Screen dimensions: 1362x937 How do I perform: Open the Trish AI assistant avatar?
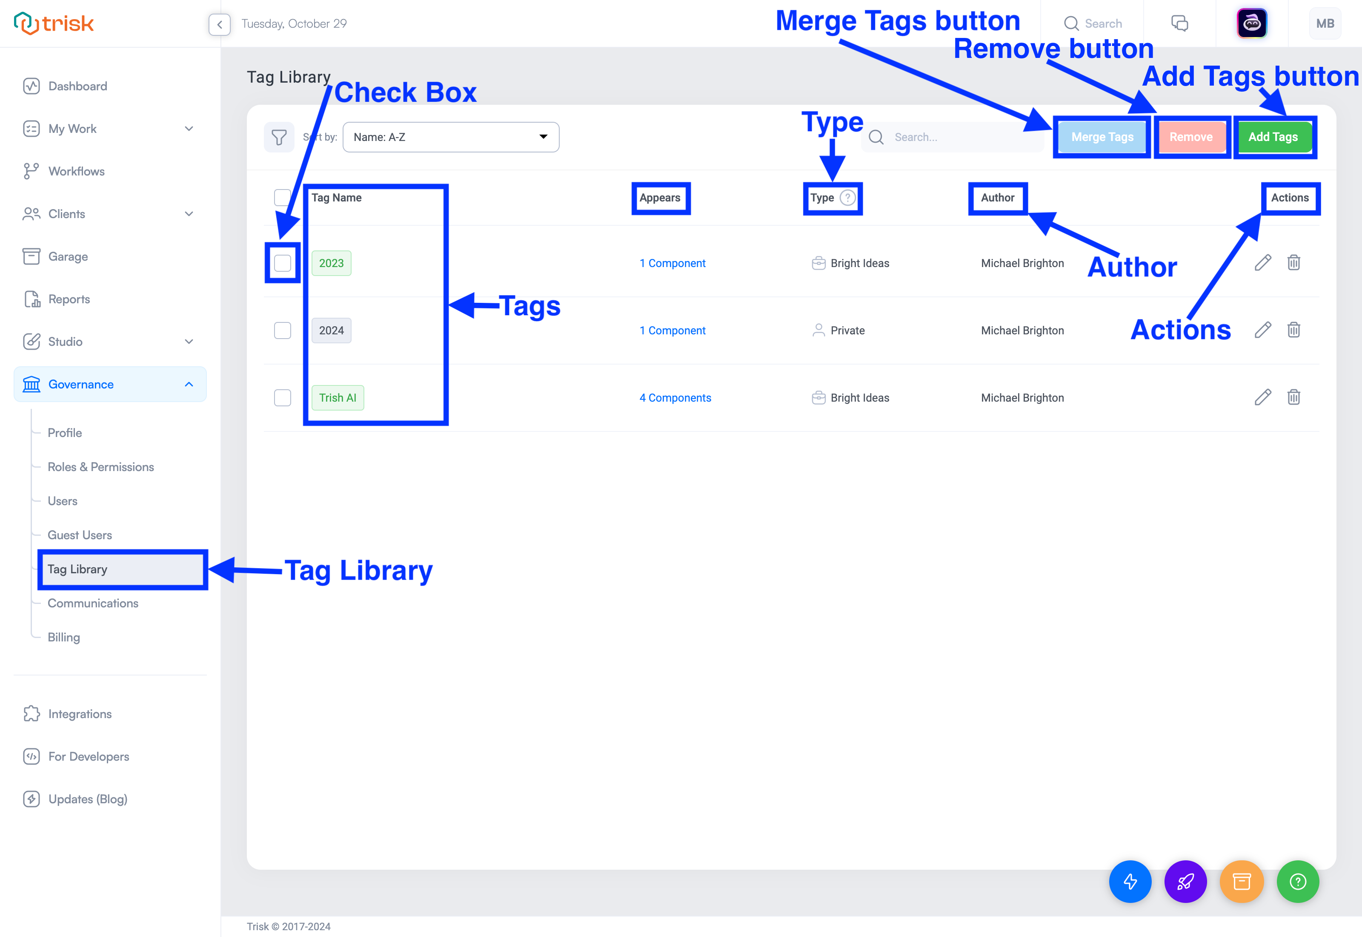(x=1252, y=23)
